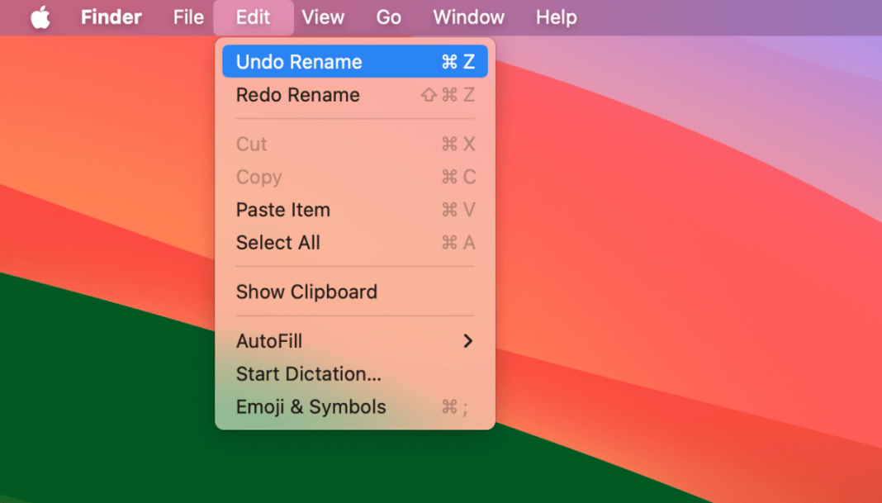Open Emoji & Symbols
Screen dimensions: 882x503
(311, 406)
